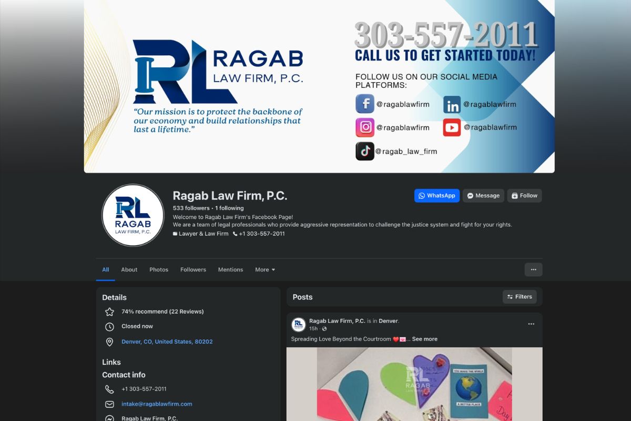631x421 pixels.
Task: Switch to the Photos tab
Action: tap(159, 269)
